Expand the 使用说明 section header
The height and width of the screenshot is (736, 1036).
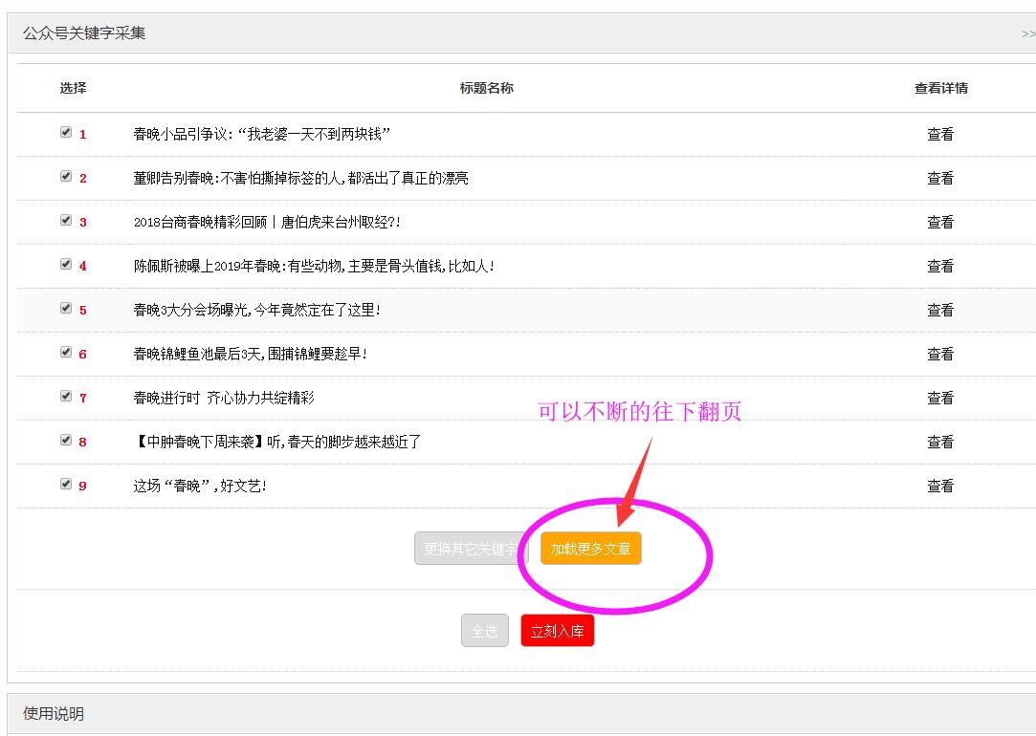point(54,714)
